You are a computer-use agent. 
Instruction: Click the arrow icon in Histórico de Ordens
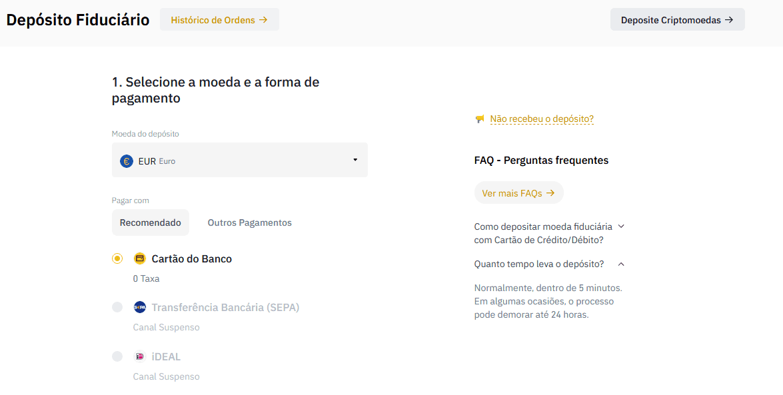tap(263, 20)
